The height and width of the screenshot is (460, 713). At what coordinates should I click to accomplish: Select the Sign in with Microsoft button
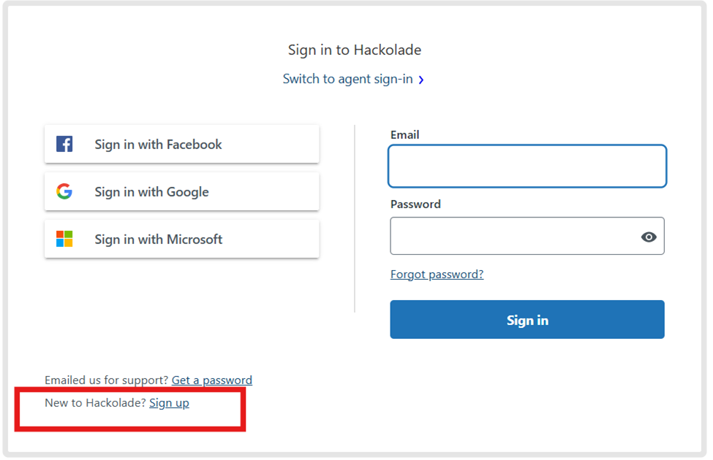pyautogui.click(x=181, y=239)
